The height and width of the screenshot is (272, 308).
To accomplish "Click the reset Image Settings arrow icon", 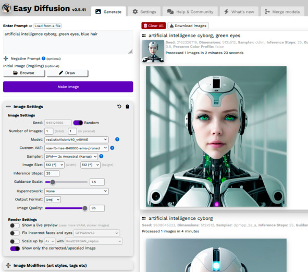I will tap(119, 107).
